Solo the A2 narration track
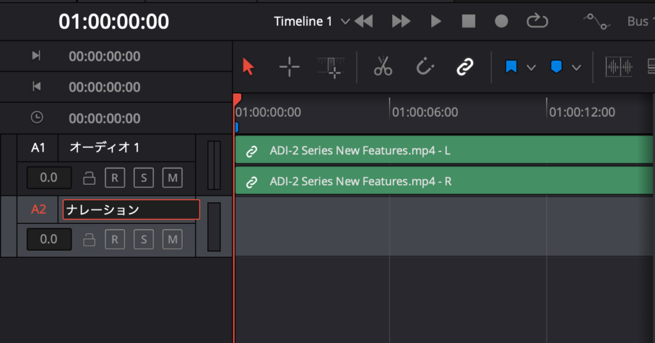655x343 pixels. 143,240
